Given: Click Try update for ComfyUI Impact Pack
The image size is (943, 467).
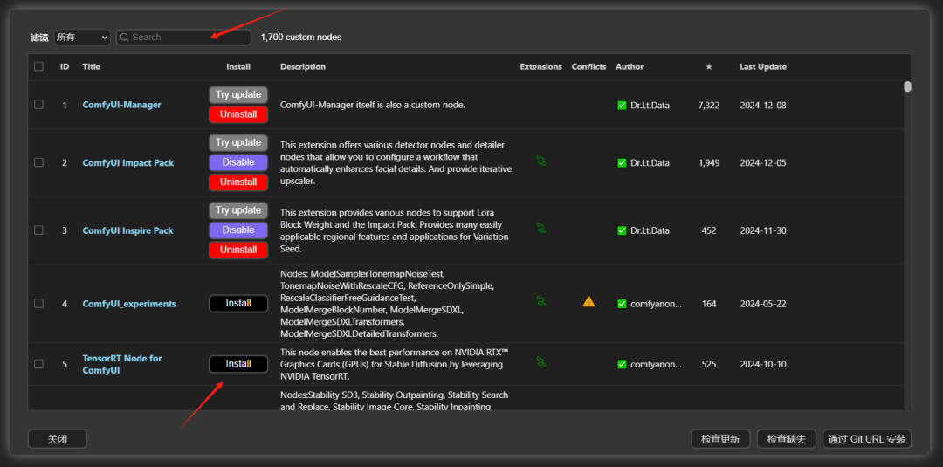Looking at the screenshot, I should coord(238,143).
